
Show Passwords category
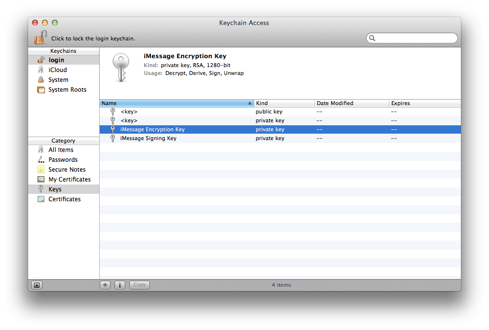(64, 160)
